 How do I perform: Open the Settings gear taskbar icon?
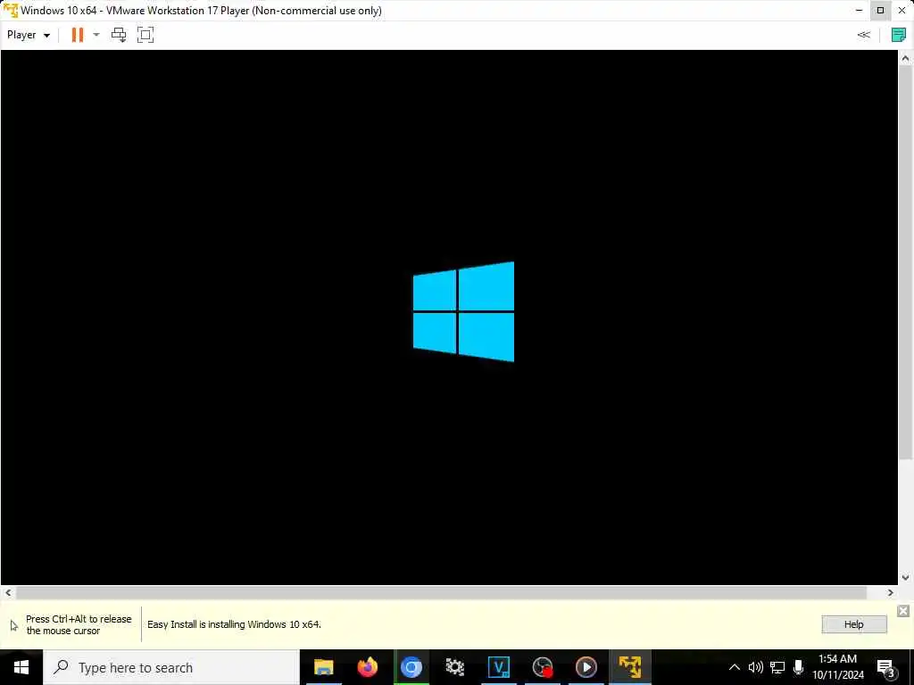pos(454,667)
